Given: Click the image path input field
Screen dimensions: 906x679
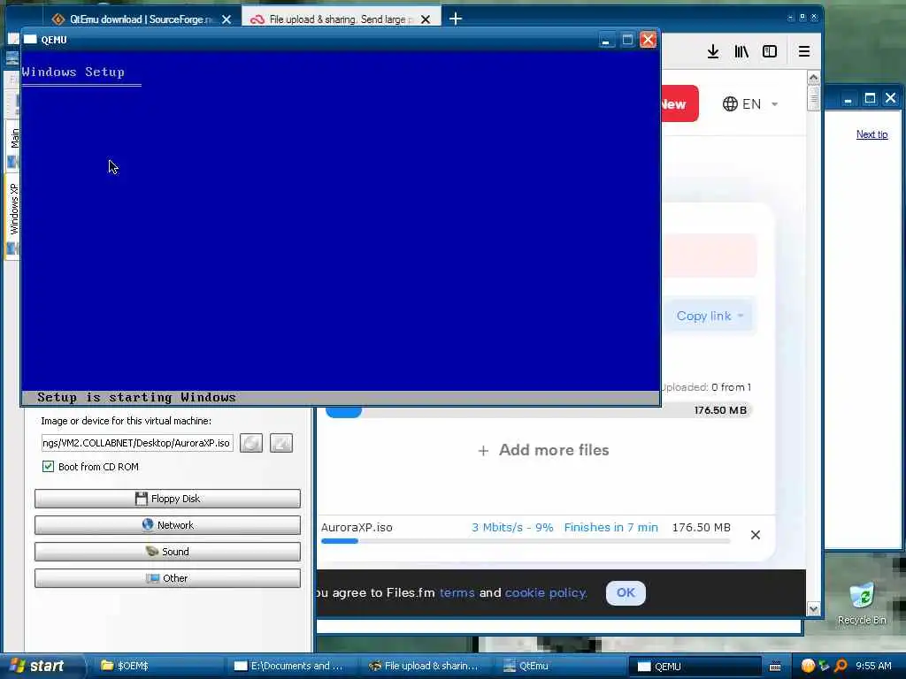Looking at the screenshot, I should pos(137,443).
